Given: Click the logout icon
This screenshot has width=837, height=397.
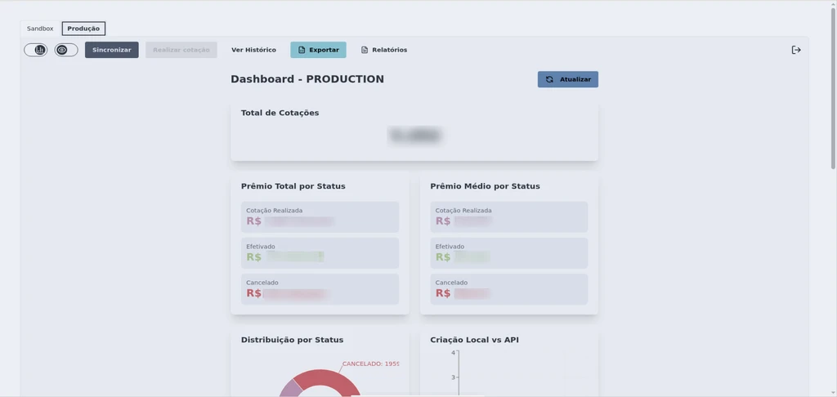Looking at the screenshot, I should tap(796, 50).
